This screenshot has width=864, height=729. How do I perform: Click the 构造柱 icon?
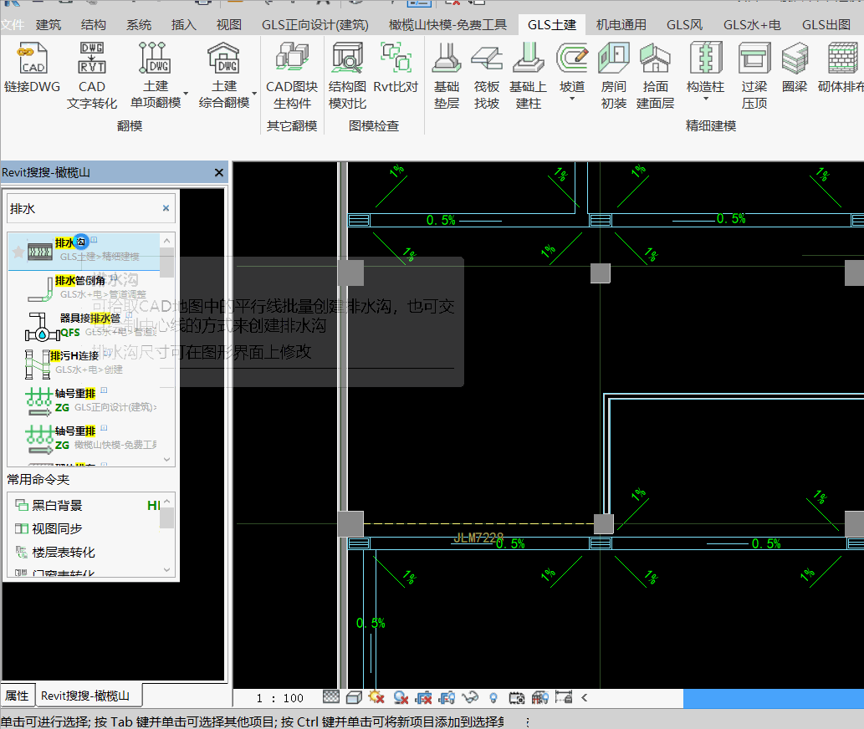point(705,59)
